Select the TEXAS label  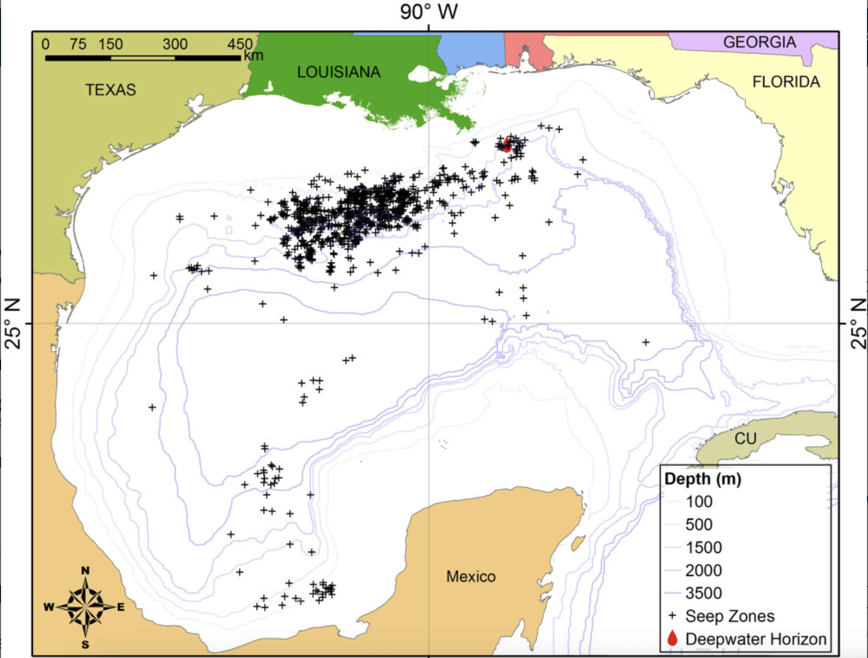[x=111, y=90]
